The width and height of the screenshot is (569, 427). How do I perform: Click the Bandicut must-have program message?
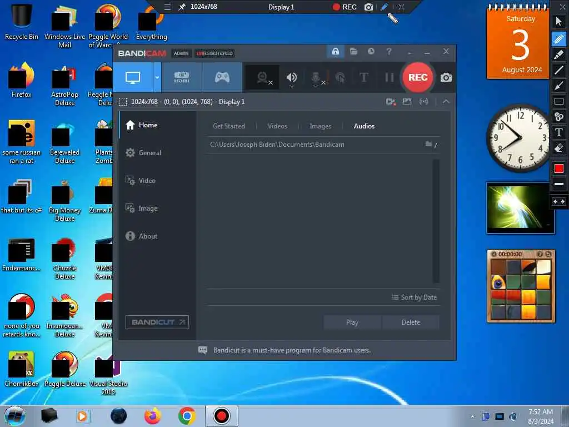pyautogui.click(x=292, y=350)
